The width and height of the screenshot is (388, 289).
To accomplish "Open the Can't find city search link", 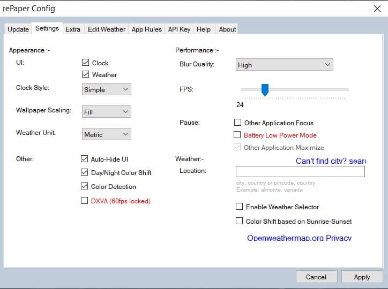I will [x=331, y=161].
